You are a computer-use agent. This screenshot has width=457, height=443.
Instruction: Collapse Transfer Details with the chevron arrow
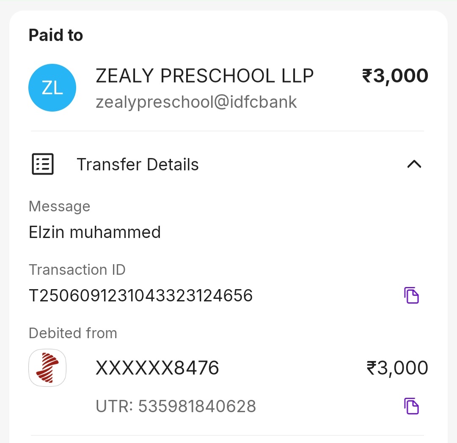pyautogui.click(x=414, y=164)
